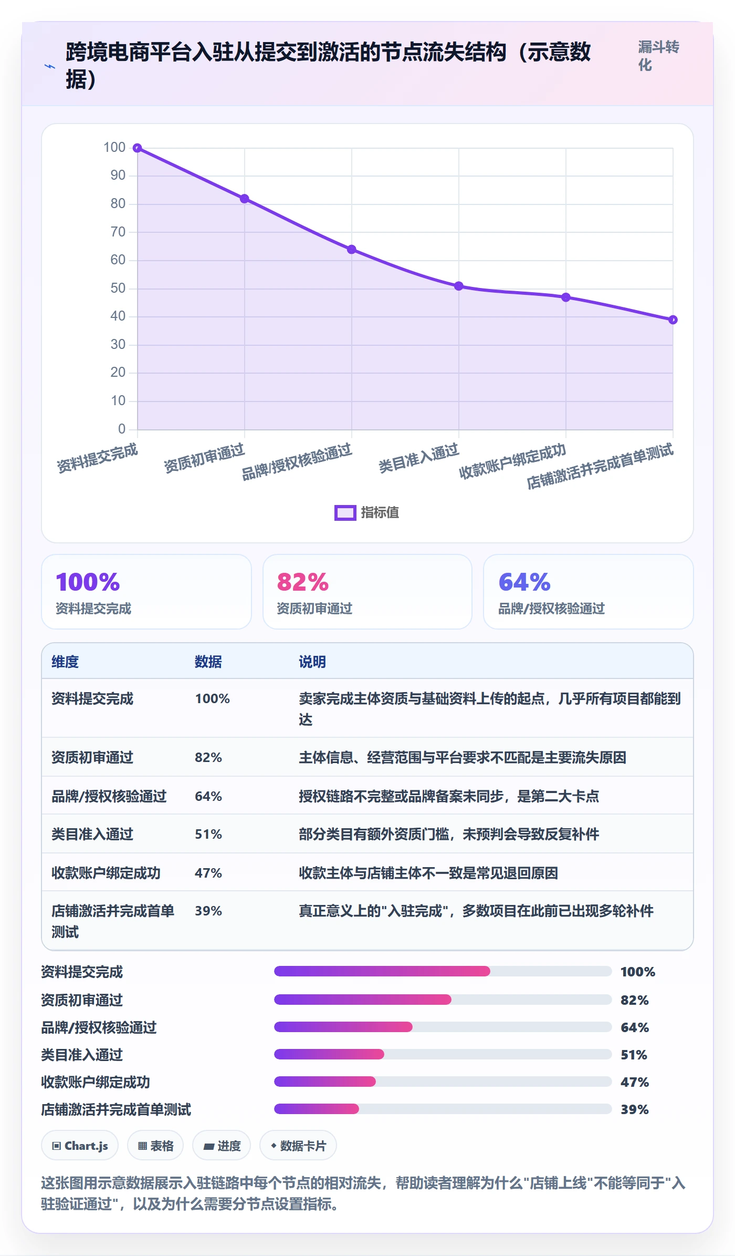Click the chart data point at 100
The height and width of the screenshot is (1256, 735).
(138, 148)
